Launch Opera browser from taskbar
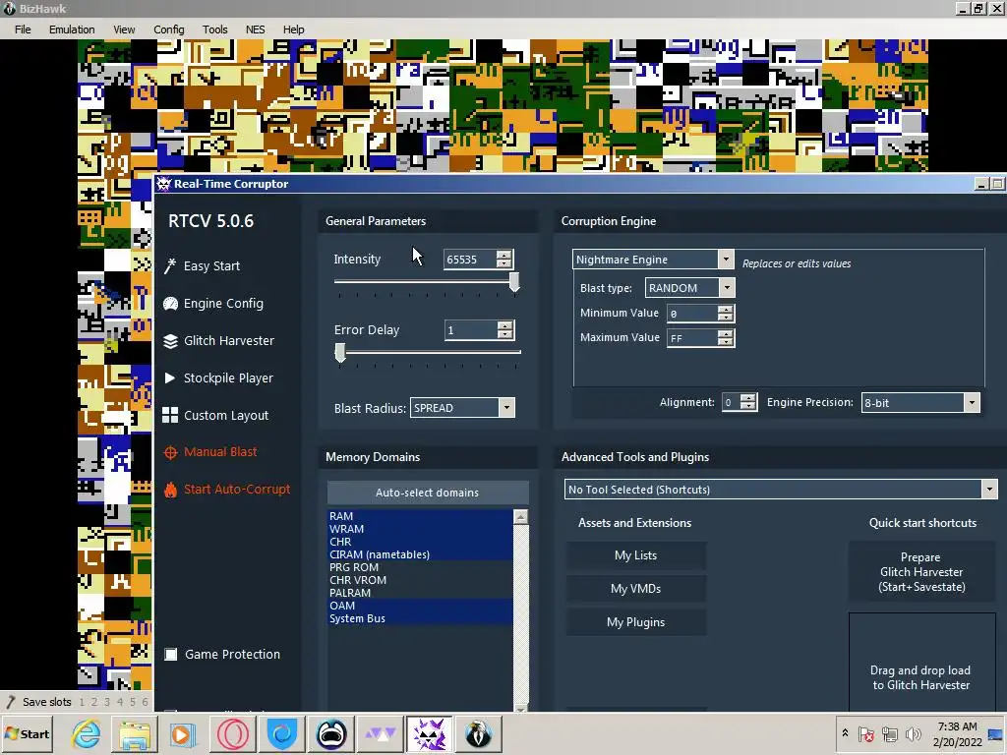1007x755 pixels. click(232, 733)
